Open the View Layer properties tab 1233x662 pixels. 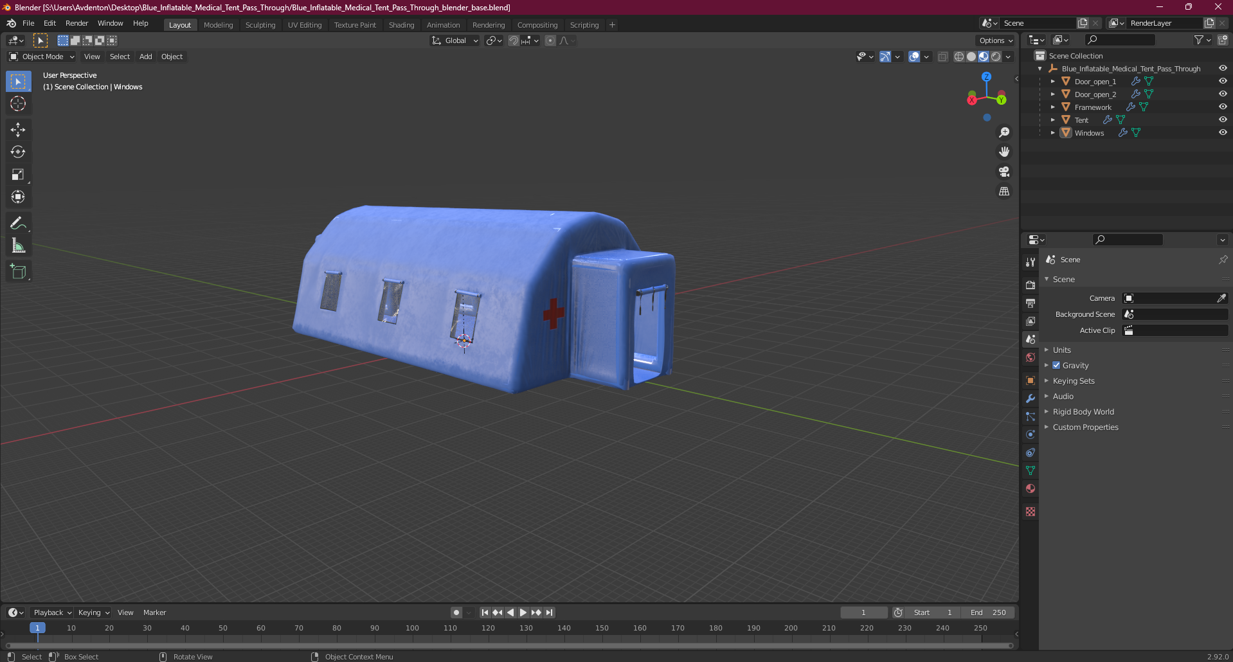pos(1030,321)
